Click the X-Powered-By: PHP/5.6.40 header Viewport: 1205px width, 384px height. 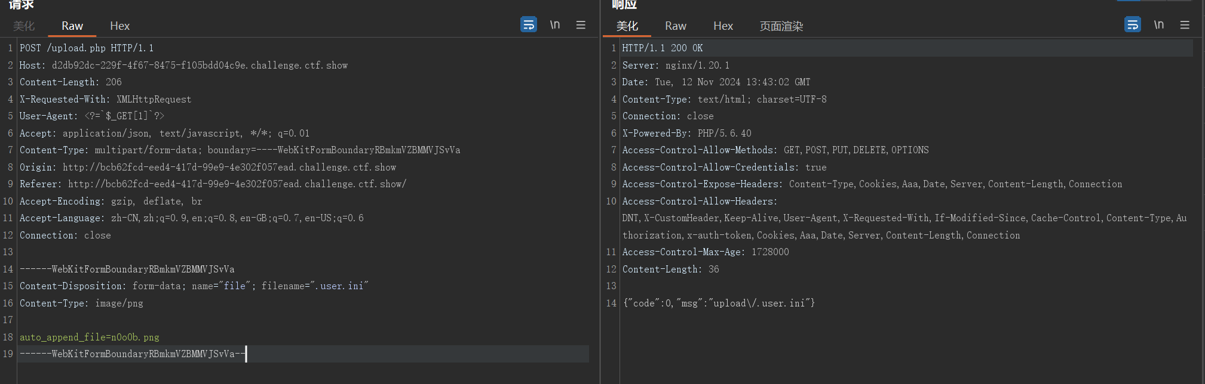687,133
